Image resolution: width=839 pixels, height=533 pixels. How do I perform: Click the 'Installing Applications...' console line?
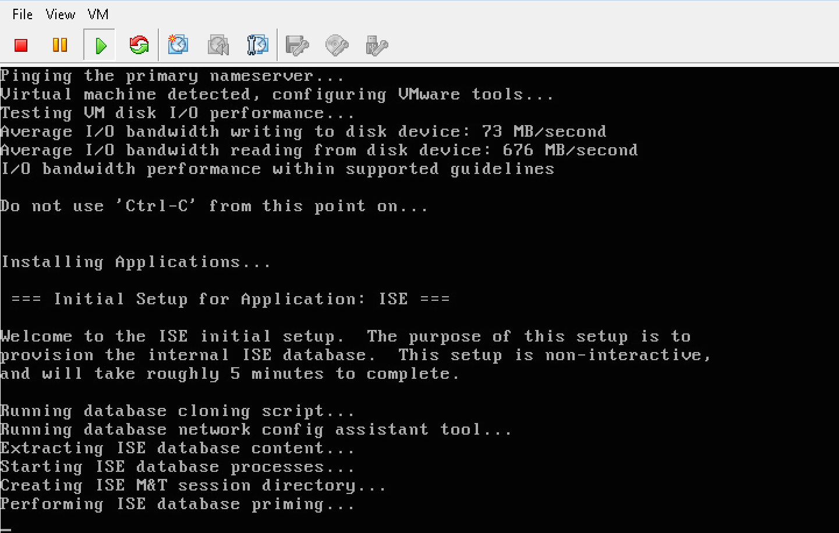pyautogui.click(x=136, y=262)
